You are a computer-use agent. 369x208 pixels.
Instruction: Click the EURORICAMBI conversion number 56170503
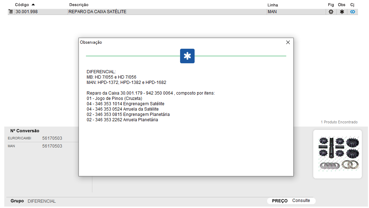(52, 138)
